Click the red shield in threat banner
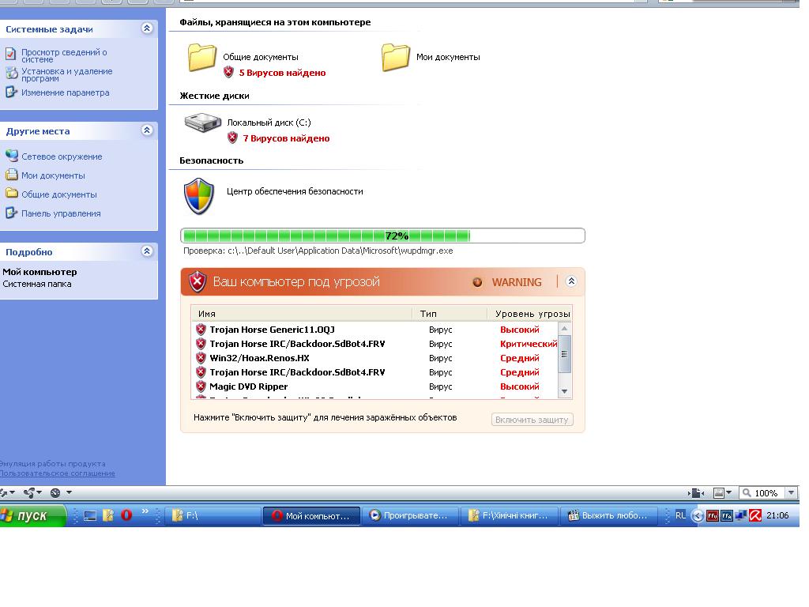Screen dimensions: 809x607 pyautogui.click(x=197, y=282)
